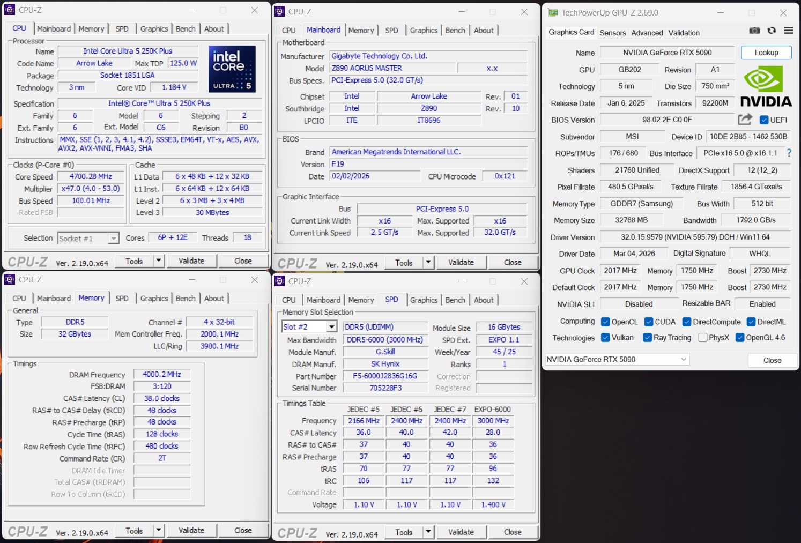Image resolution: width=801 pixels, height=543 pixels.
Task: Click the Tools dropdown arrow in the SPD window
Action: (428, 532)
